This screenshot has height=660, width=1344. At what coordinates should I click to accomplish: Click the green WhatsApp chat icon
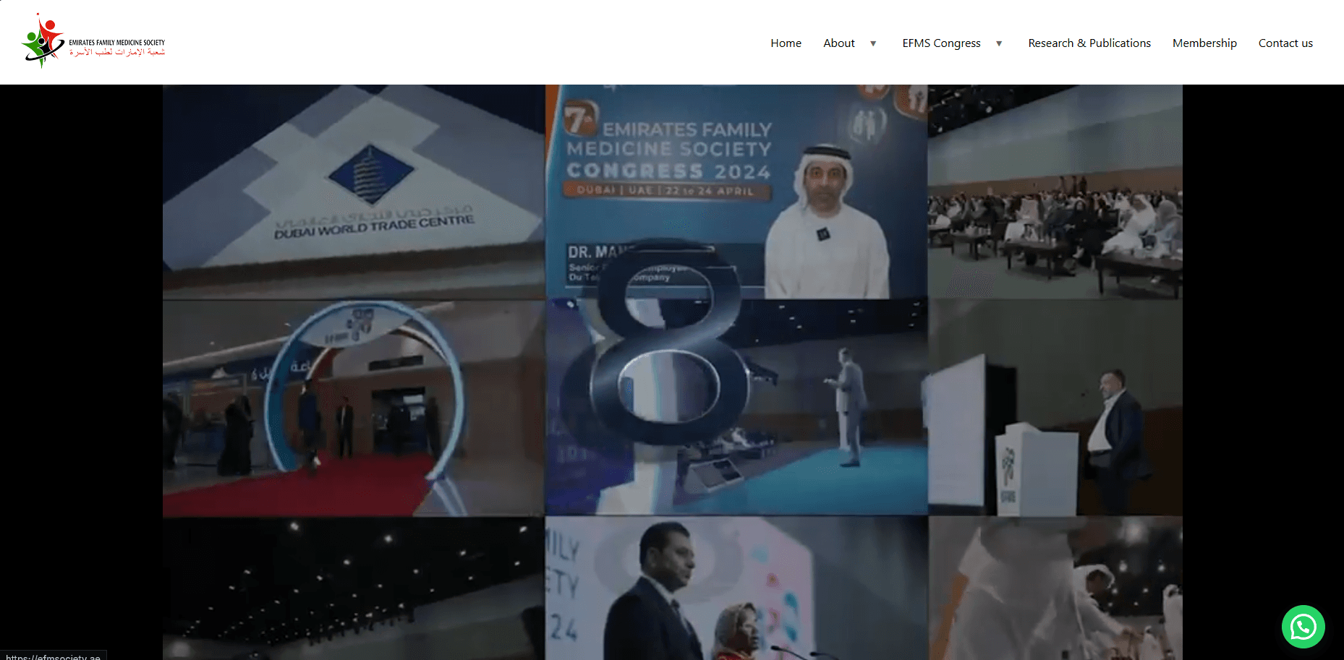1302,627
